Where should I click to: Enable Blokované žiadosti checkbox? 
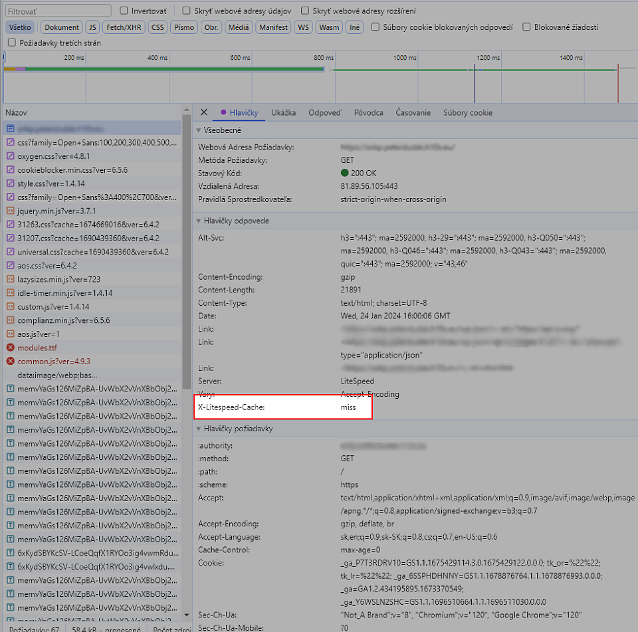pos(526,27)
